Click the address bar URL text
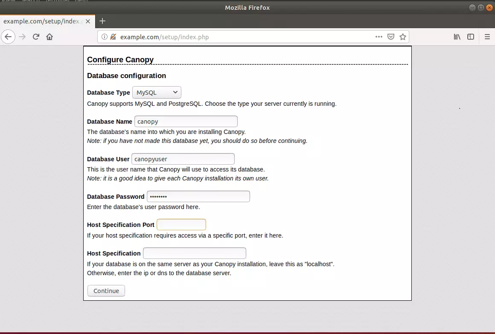495x334 pixels. click(x=164, y=37)
